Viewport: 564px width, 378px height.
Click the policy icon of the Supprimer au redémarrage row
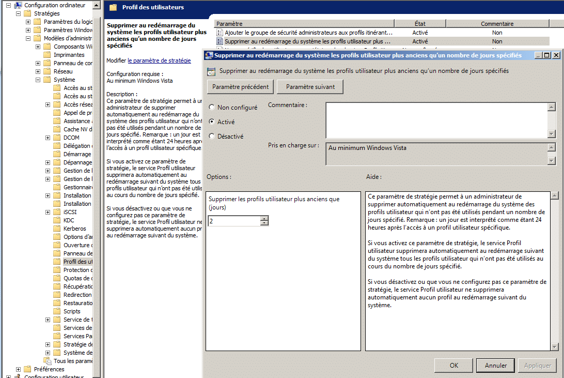pyautogui.click(x=220, y=41)
